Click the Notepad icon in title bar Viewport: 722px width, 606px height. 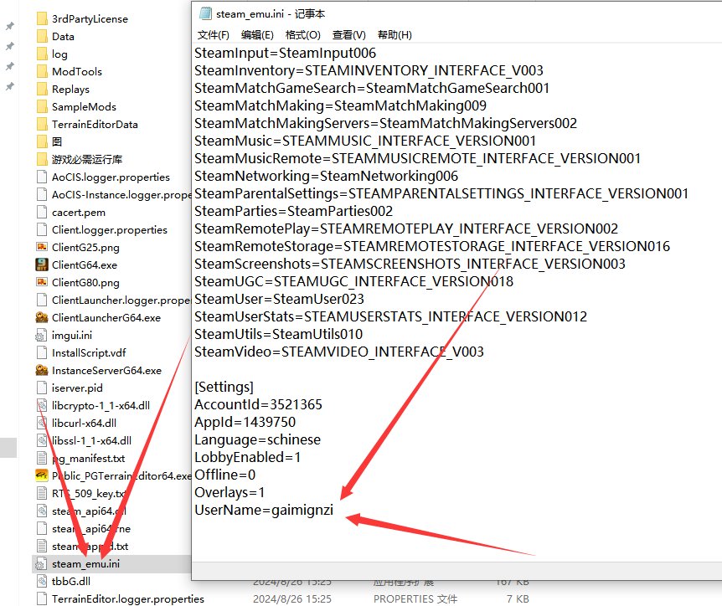tap(206, 13)
